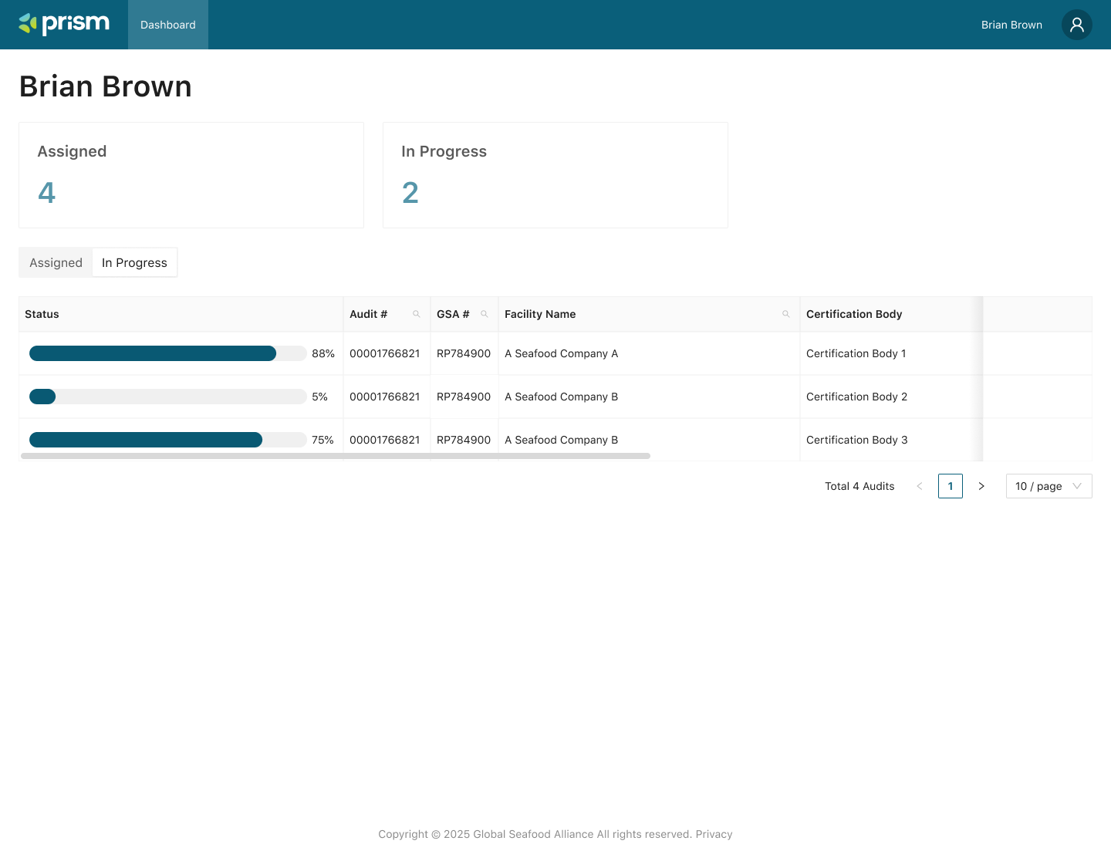Open the Facility Name column search icon

click(786, 314)
